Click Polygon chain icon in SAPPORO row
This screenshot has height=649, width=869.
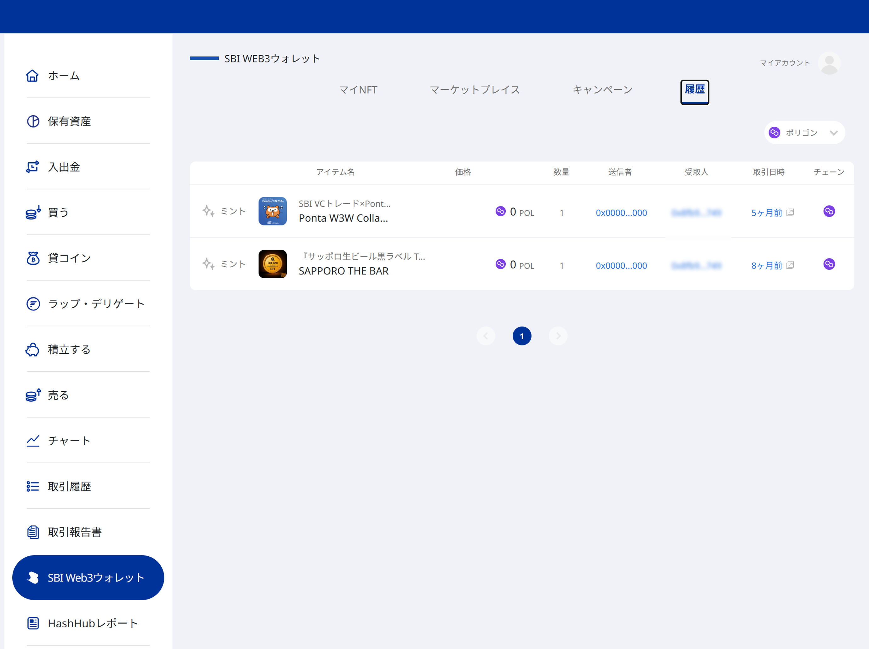click(829, 264)
